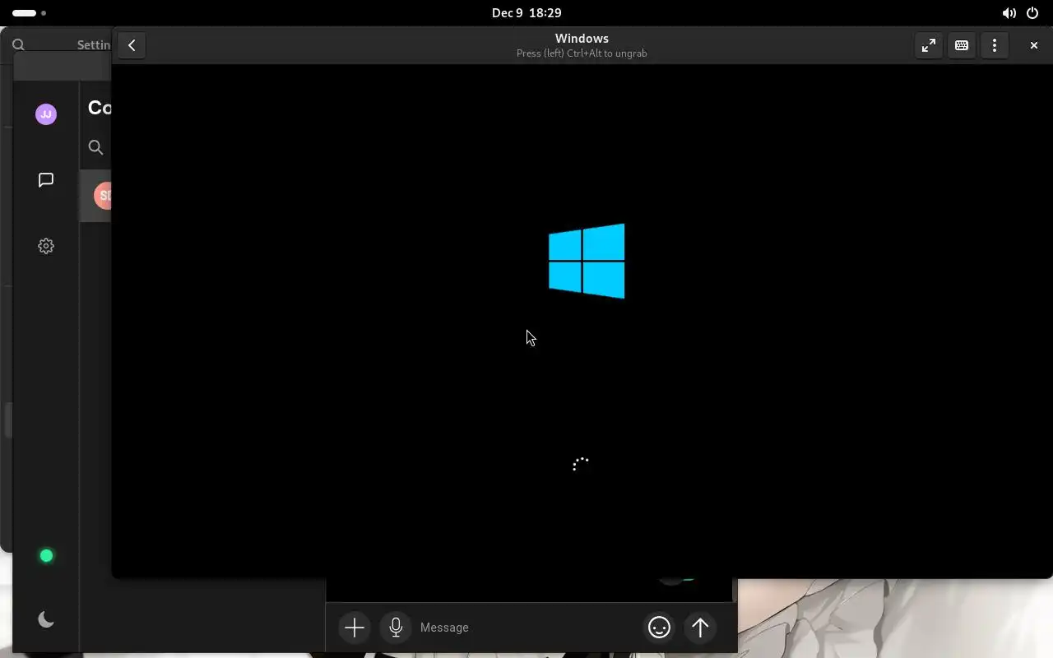Screen dimensions: 1053x658
Task: Add attachment with the plus button
Action: pyautogui.click(x=355, y=628)
